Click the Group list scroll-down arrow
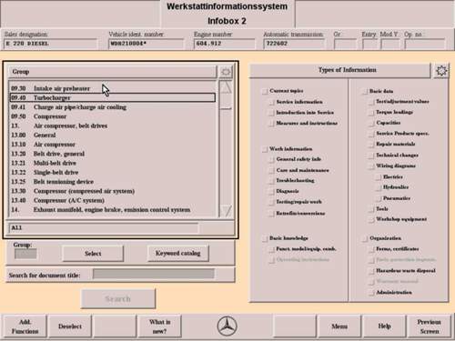 226,211
